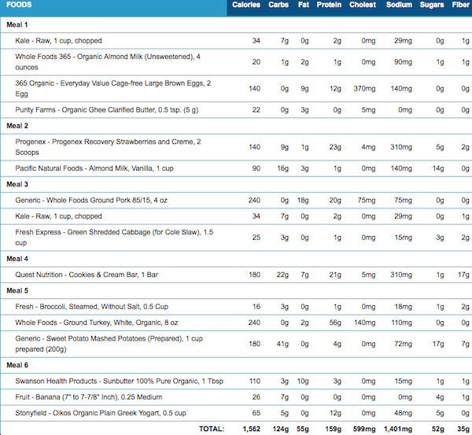Click total protein value 159g
This screenshot has width=472, height=435.
pos(333,429)
